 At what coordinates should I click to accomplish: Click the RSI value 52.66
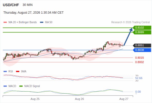pos(139,78)
